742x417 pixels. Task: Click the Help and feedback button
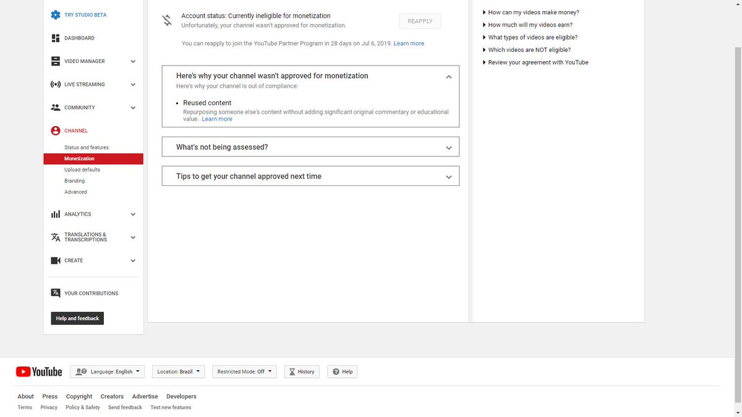(77, 318)
